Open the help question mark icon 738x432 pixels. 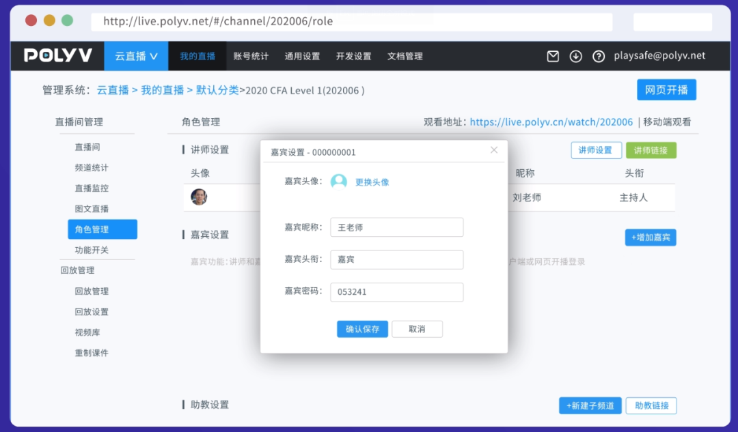pos(599,57)
